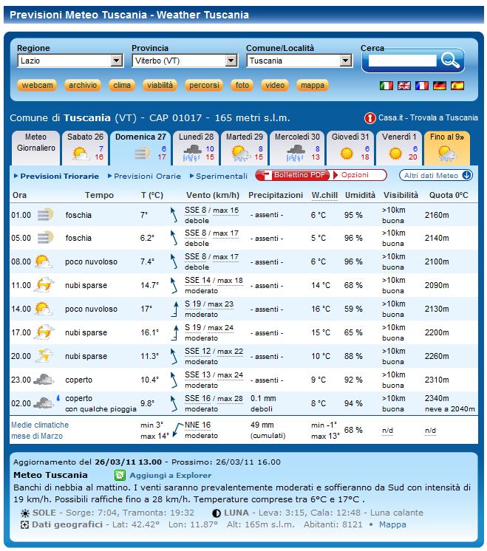The image size is (487, 551).
Task: Download the Bollettino PDF
Action: pyautogui.click(x=293, y=175)
